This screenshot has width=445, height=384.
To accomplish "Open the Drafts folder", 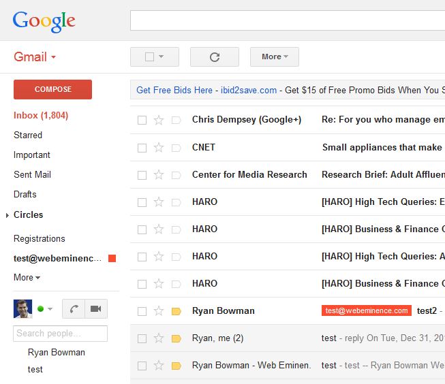I will click(25, 194).
